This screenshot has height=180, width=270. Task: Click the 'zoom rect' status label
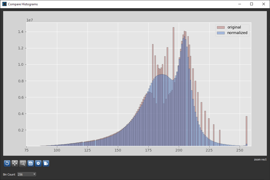click(x=260, y=159)
